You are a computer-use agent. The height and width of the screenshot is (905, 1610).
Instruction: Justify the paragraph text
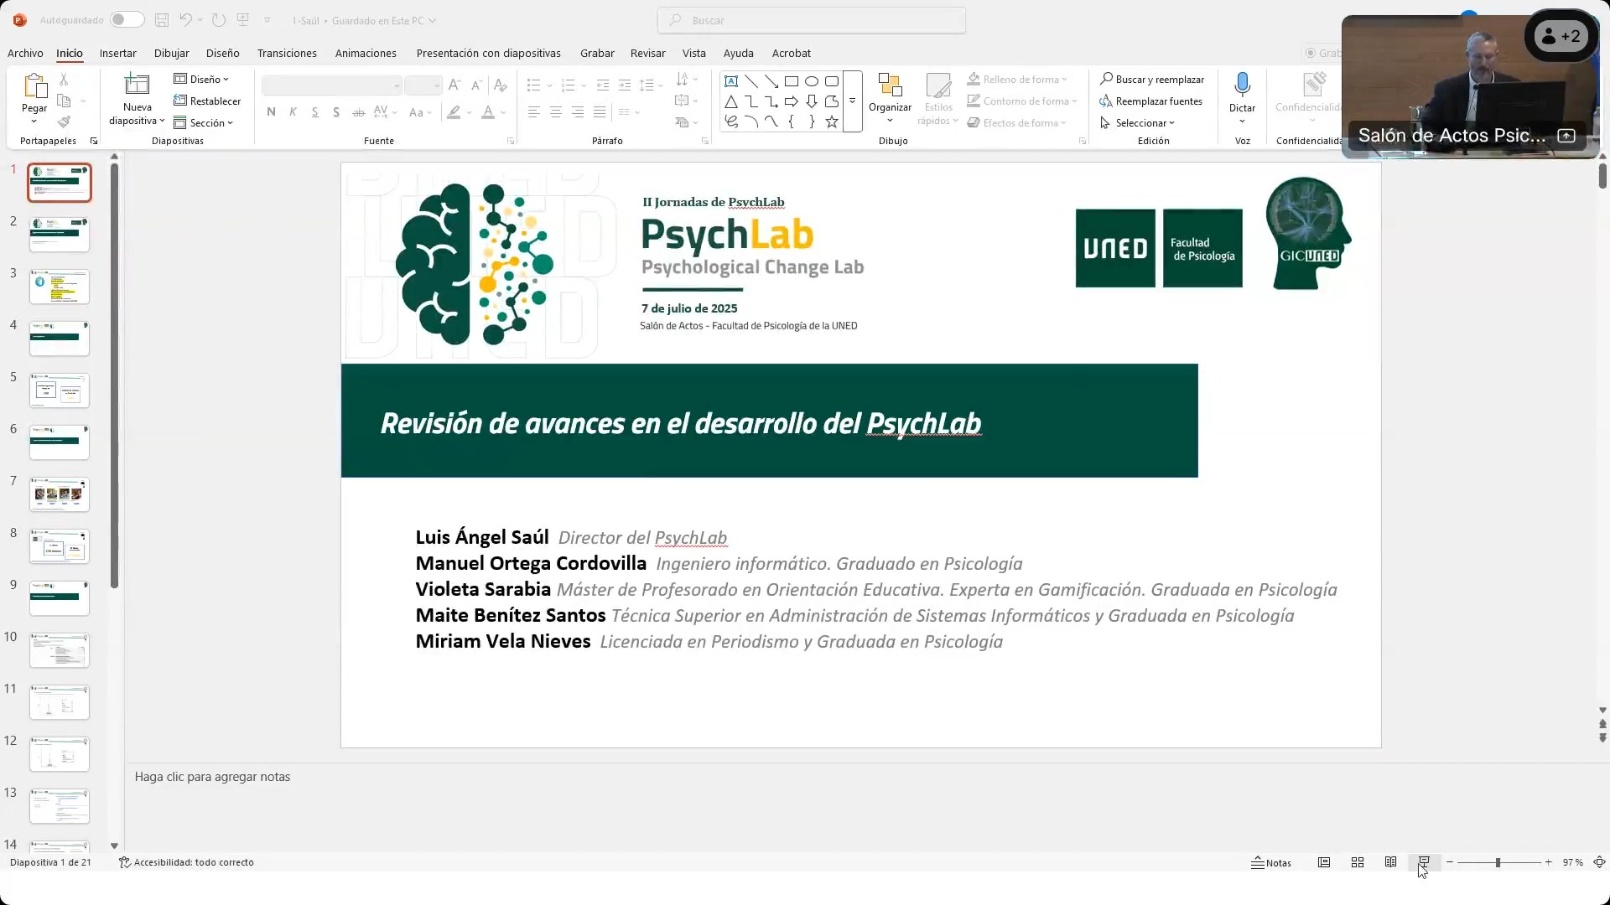pyautogui.click(x=600, y=112)
